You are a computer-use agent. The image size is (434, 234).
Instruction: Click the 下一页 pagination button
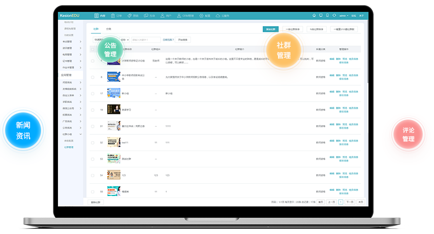(x=350, y=202)
